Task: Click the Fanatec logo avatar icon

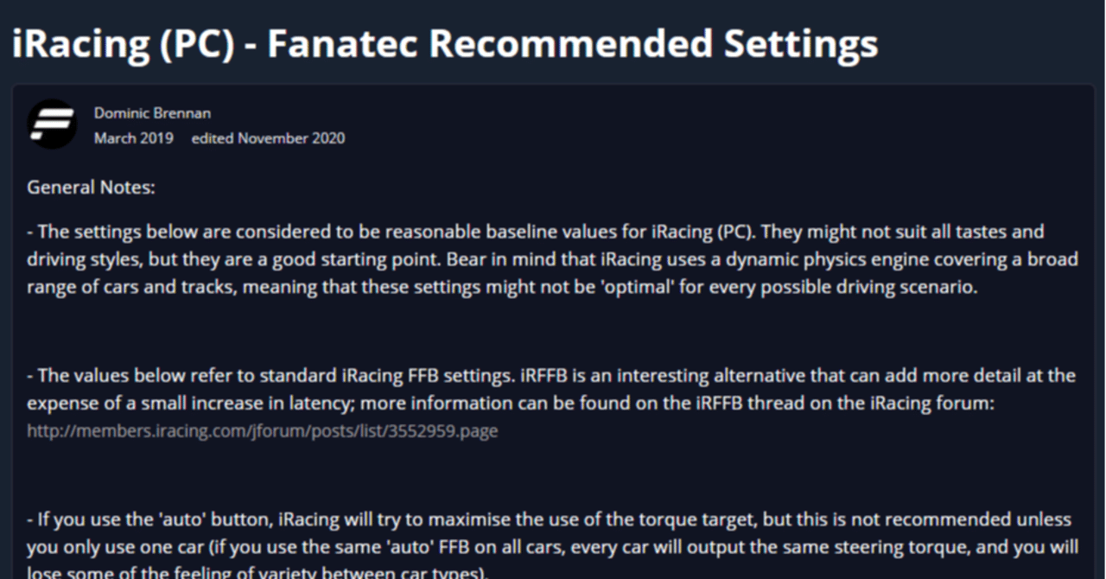Action: (x=53, y=124)
